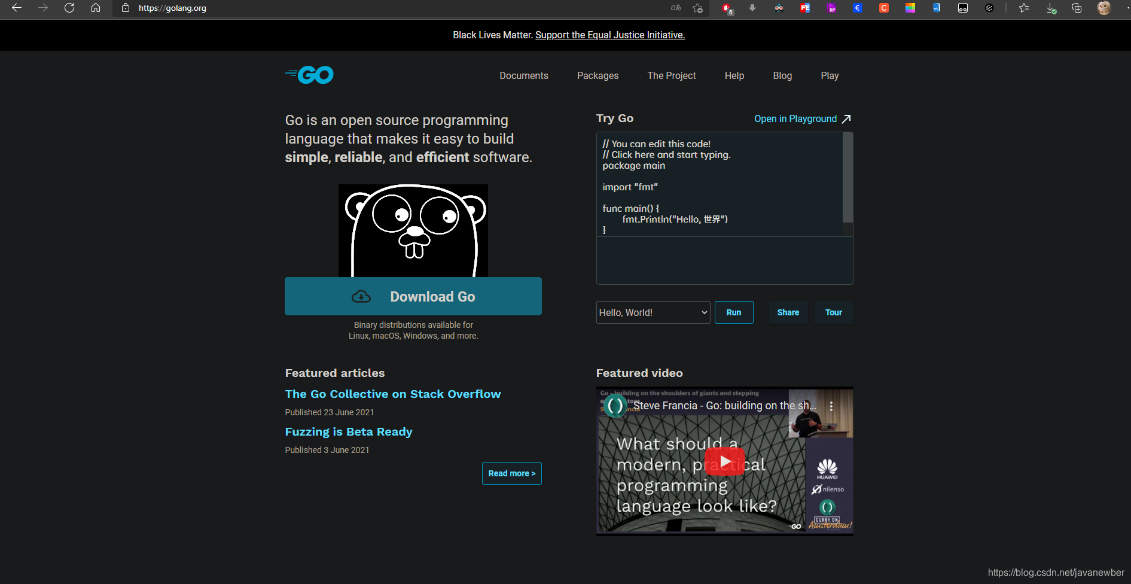Click the video title Steve Francia link
The image size is (1131, 584).
click(725, 406)
